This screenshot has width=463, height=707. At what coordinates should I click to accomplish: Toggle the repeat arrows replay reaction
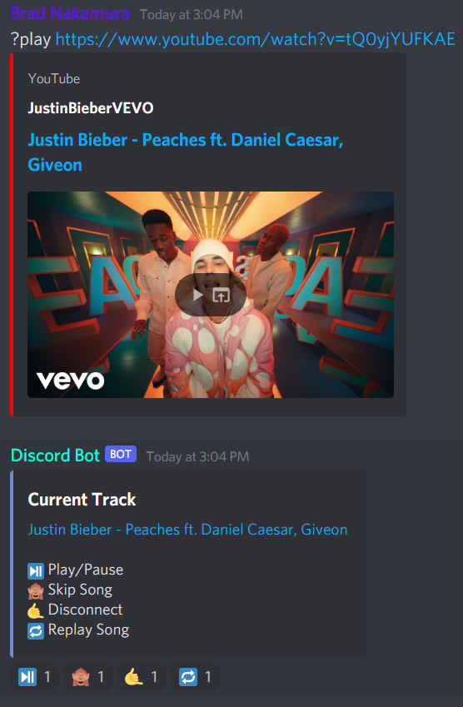coord(195,677)
